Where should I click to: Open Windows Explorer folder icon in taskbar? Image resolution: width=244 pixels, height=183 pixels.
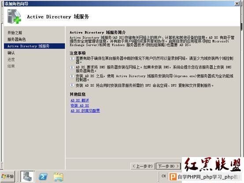[x=58, y=177]
